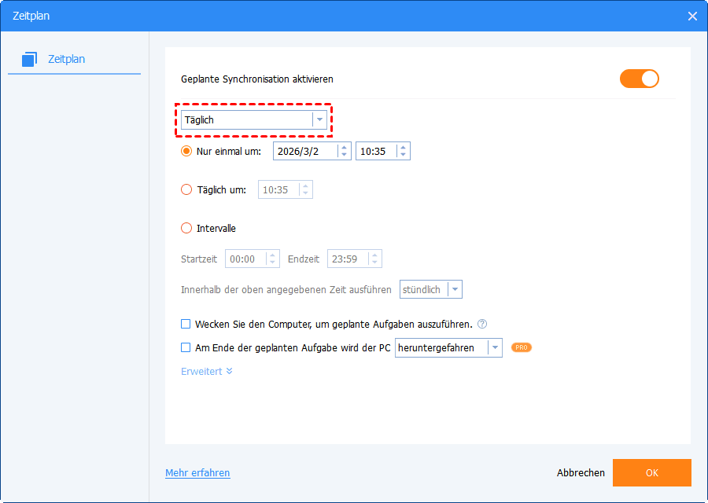Click the Abbrechen button
708x503 pixels.
point(581,472)
